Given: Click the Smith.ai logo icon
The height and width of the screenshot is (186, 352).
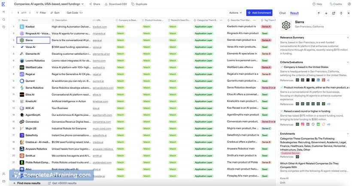Looking at the screenshot, I should (22, 156).
